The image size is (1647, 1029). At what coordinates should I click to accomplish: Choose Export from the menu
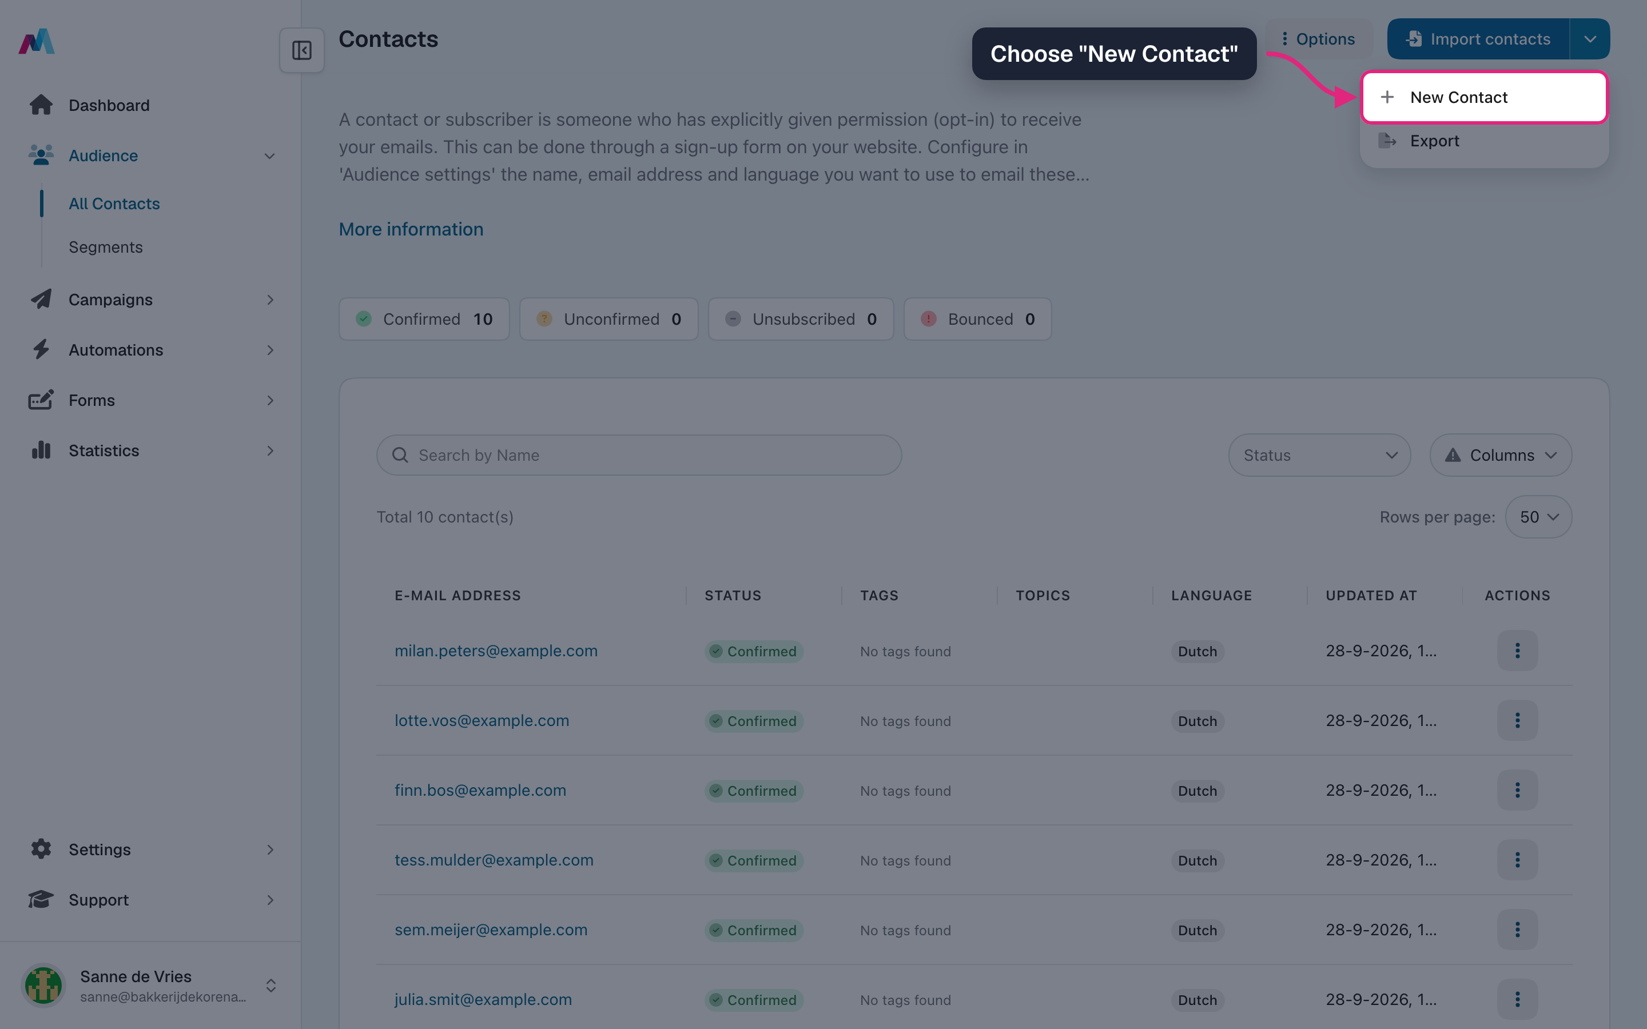[1485, 141]
